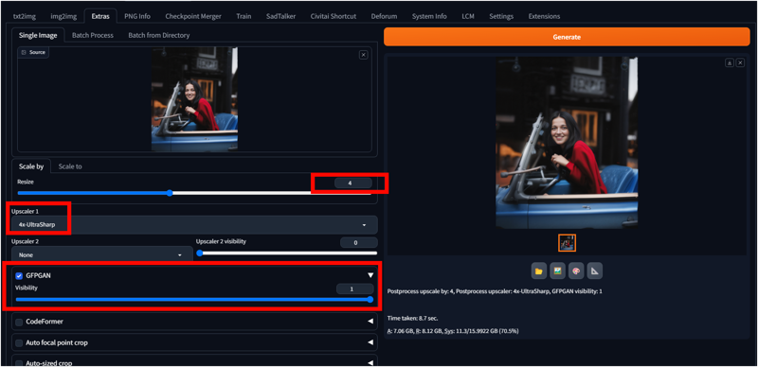Switch to Batch from Directory tab
Image resolution: width=758 pixels, height=367 pixels.
pyautogui.click(x=159, y=35)
